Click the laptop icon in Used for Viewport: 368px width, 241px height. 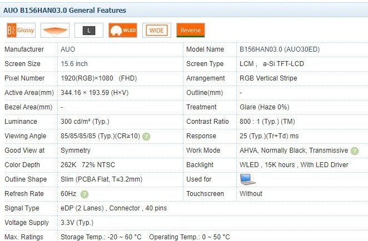(247, 179)
